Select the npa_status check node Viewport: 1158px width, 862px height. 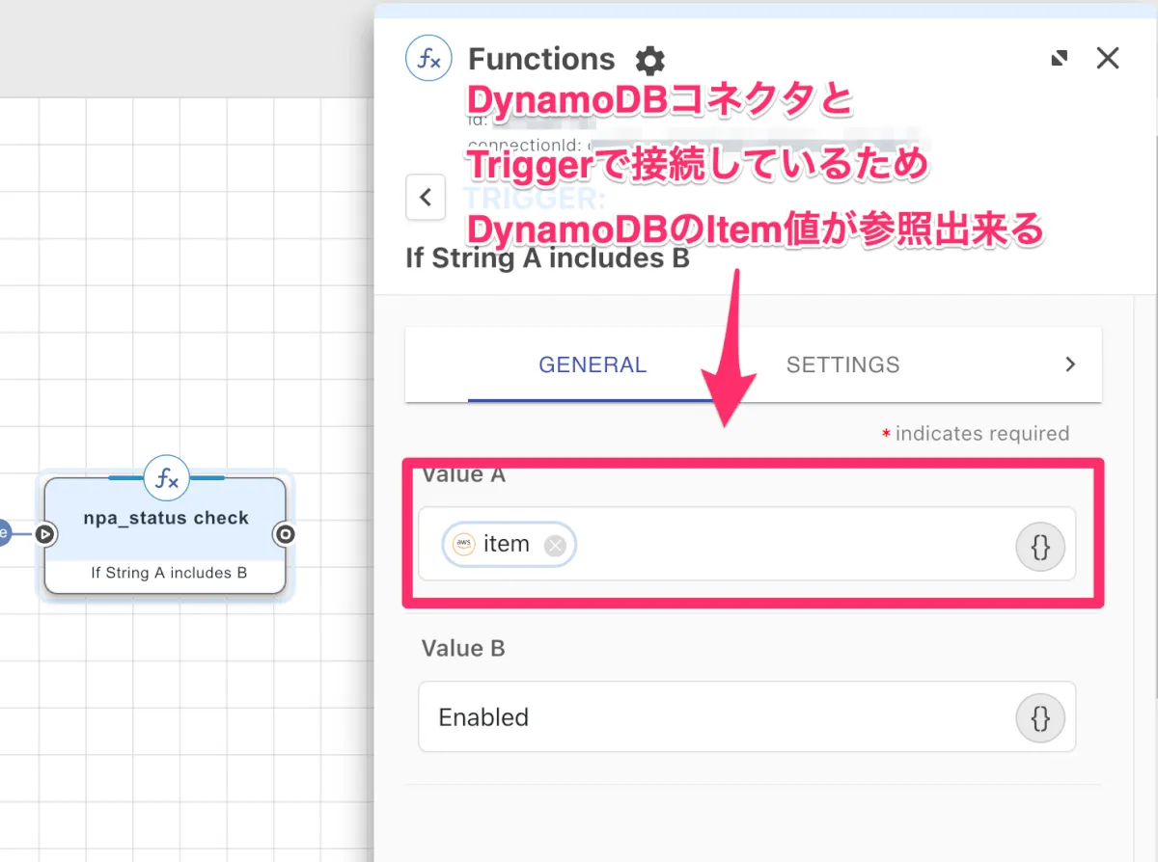tap(165, 521)
